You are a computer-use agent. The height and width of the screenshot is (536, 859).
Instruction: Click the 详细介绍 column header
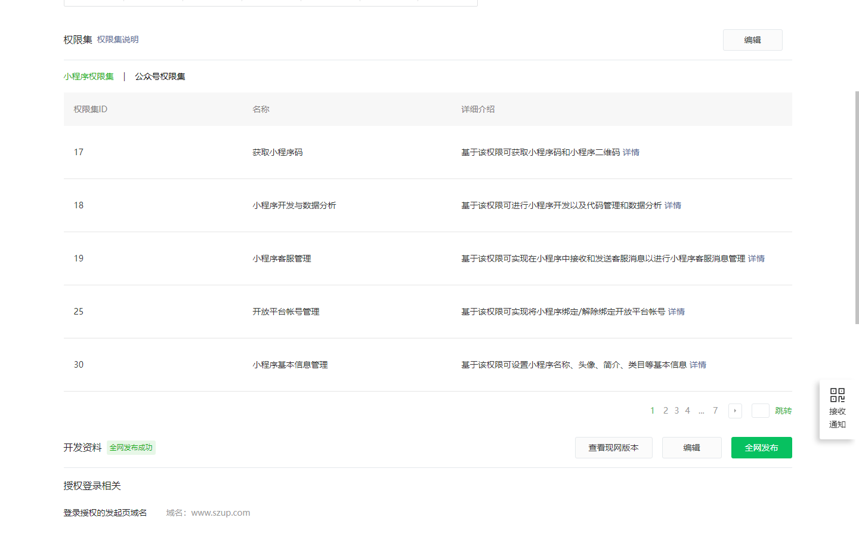click(478, 109)
